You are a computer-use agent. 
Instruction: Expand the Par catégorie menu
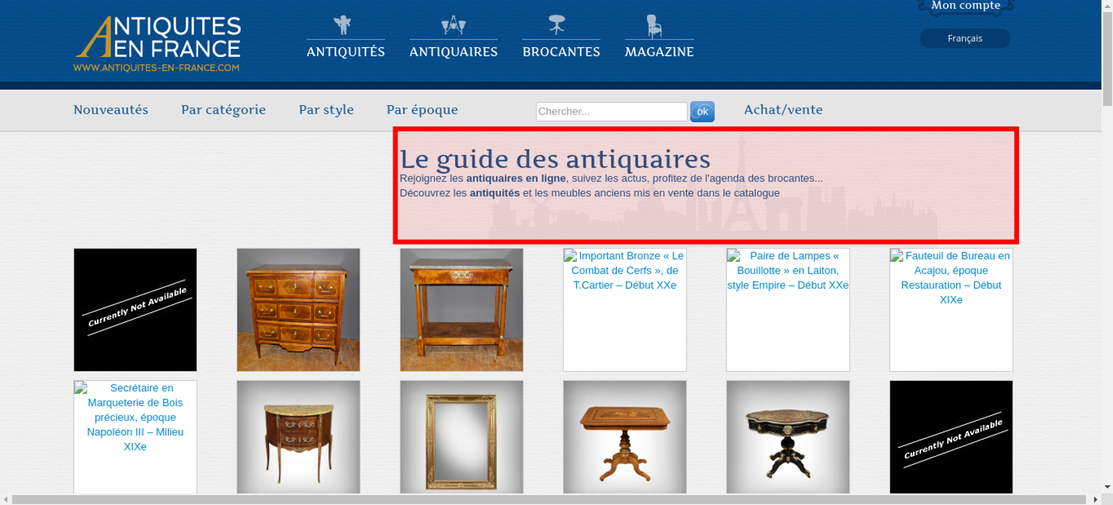point(223,110)
